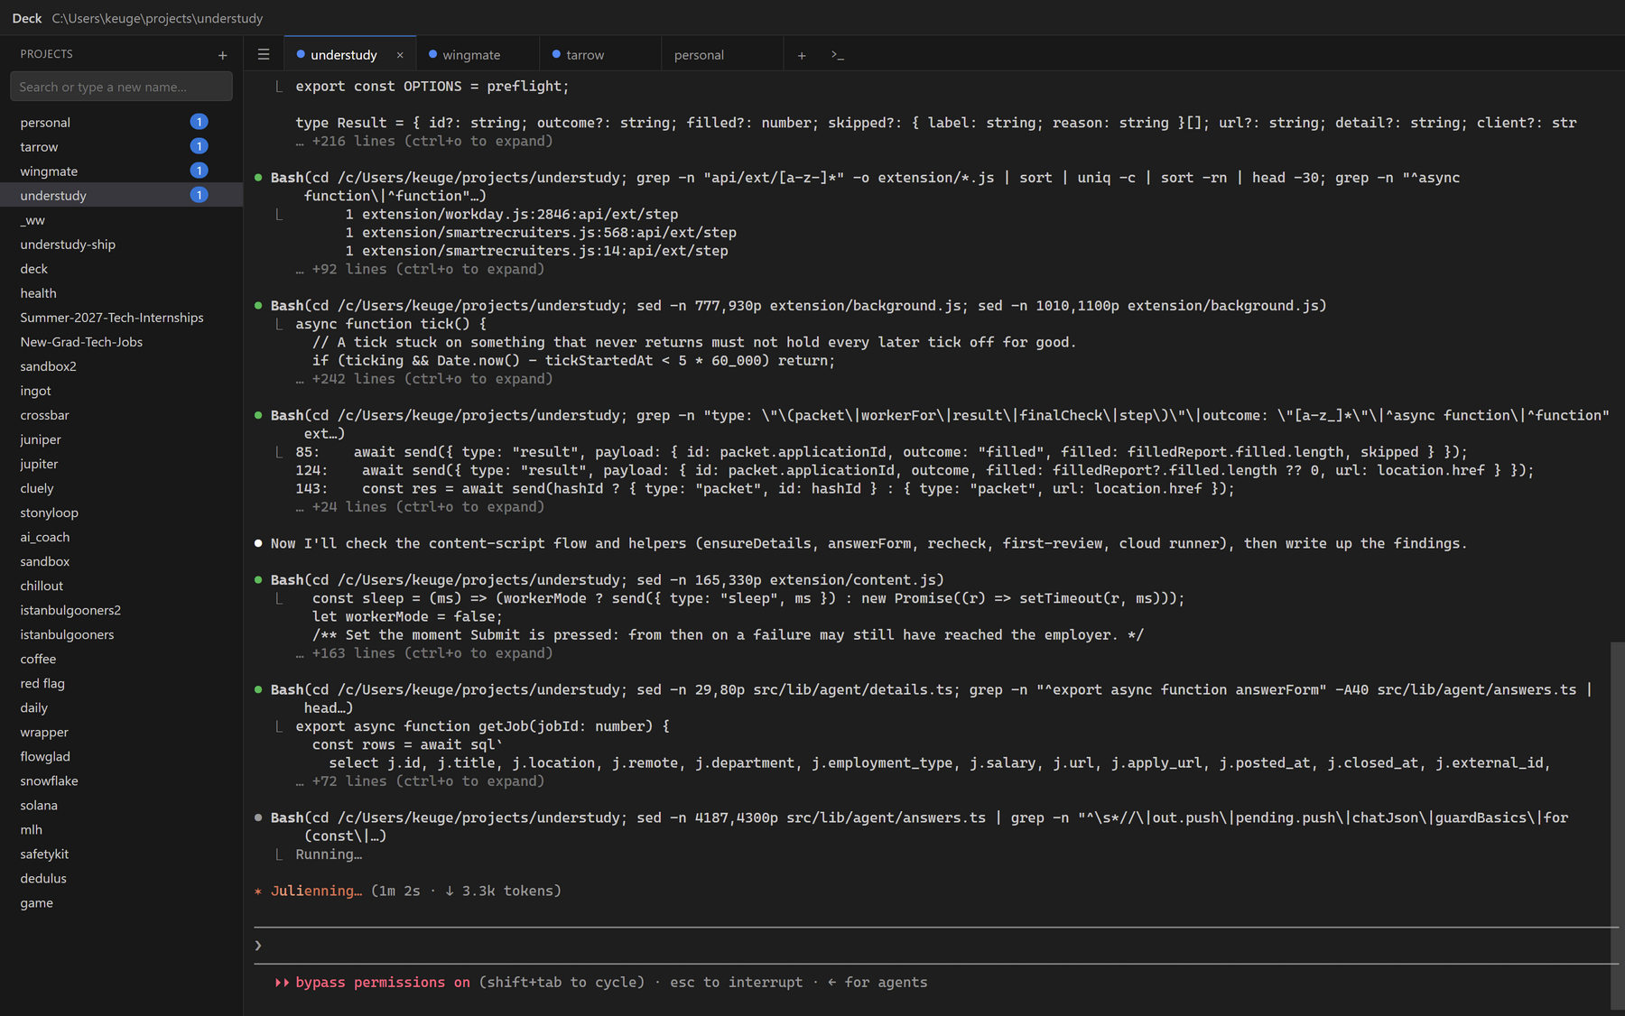Click the terminal vertical scrollbar

[x=1617, y=826]
